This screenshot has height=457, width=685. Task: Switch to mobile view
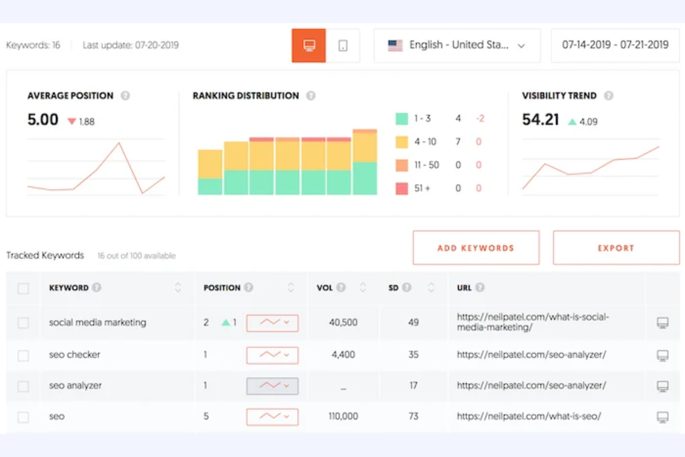[342, 45]
